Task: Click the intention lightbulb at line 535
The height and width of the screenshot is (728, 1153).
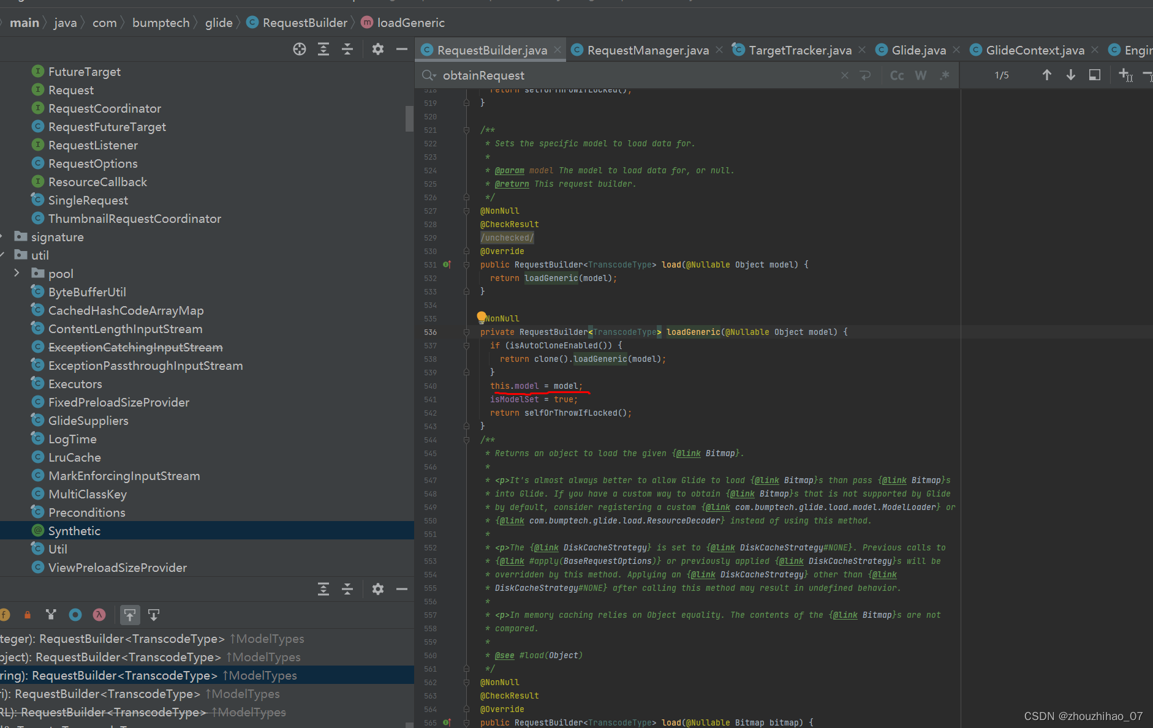Action: point(482,317)
